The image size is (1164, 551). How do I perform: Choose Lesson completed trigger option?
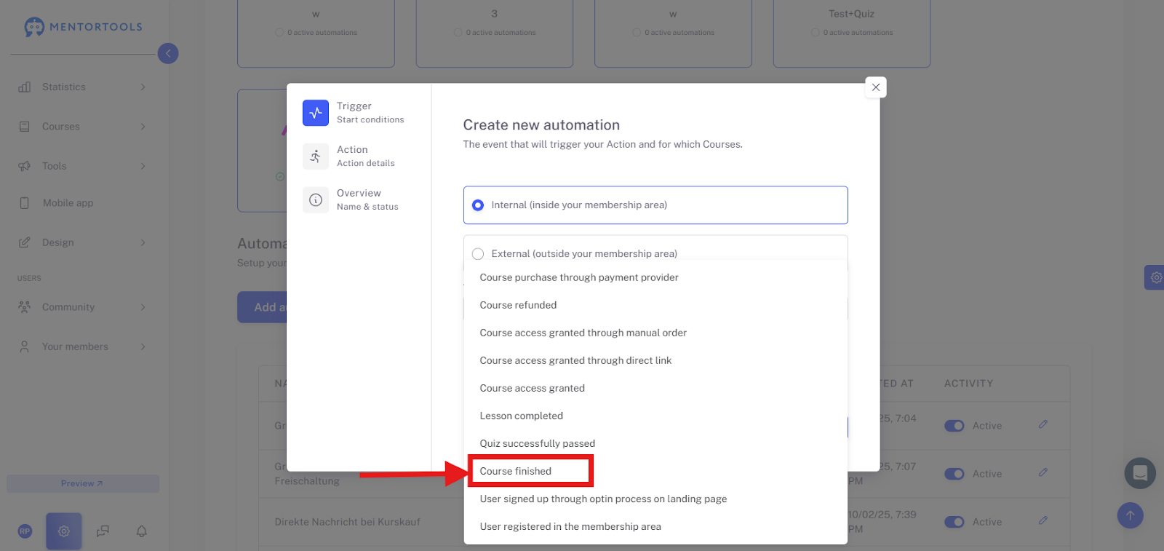coord(655,416)
